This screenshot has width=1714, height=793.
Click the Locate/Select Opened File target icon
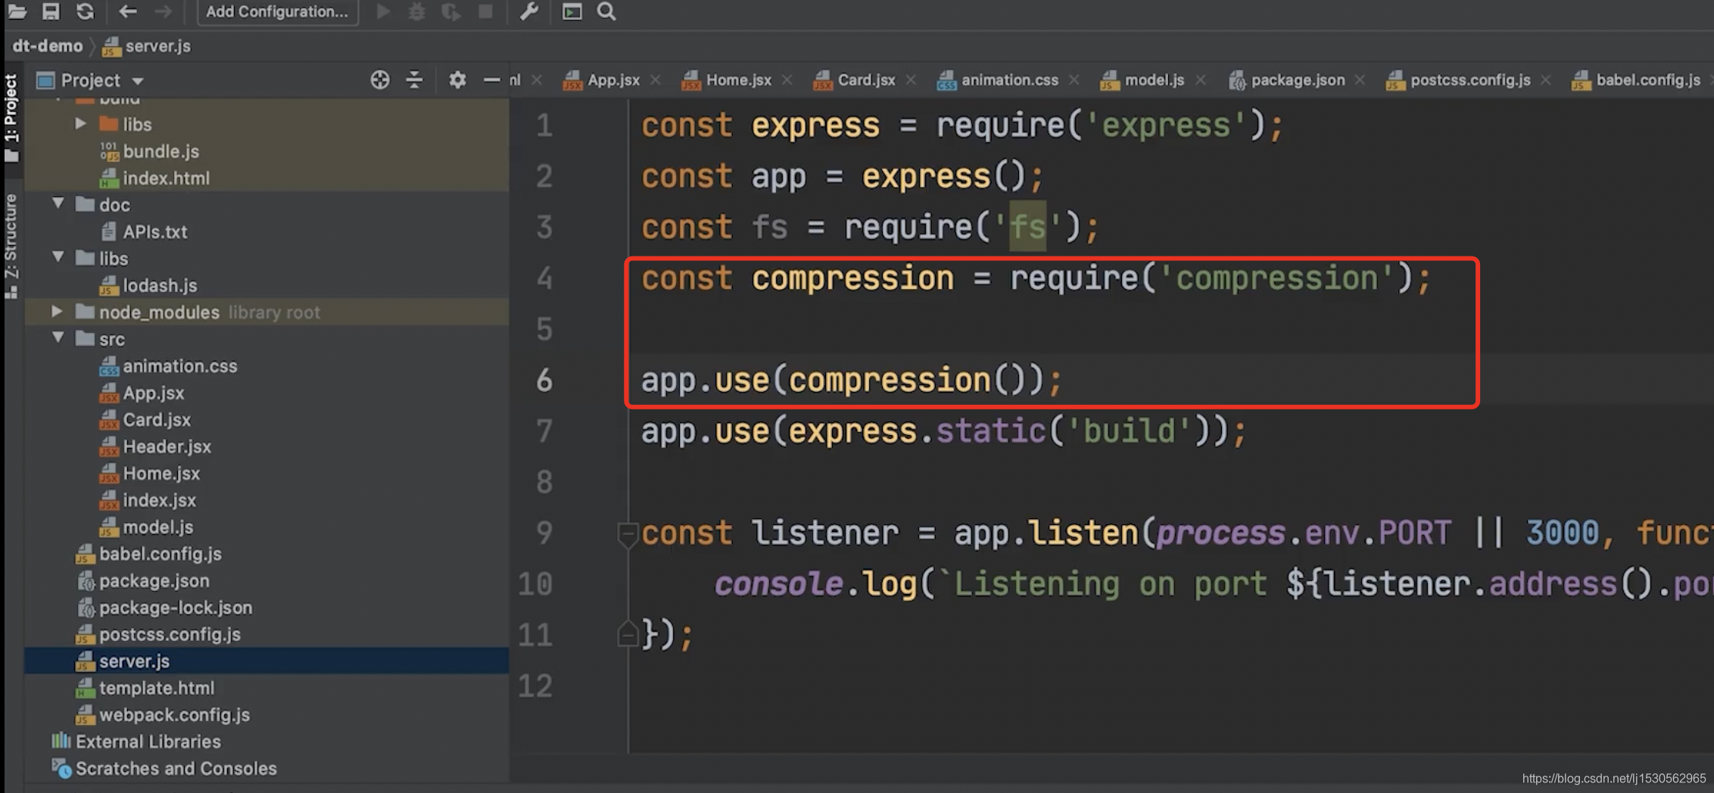click(x=380, y=79)
